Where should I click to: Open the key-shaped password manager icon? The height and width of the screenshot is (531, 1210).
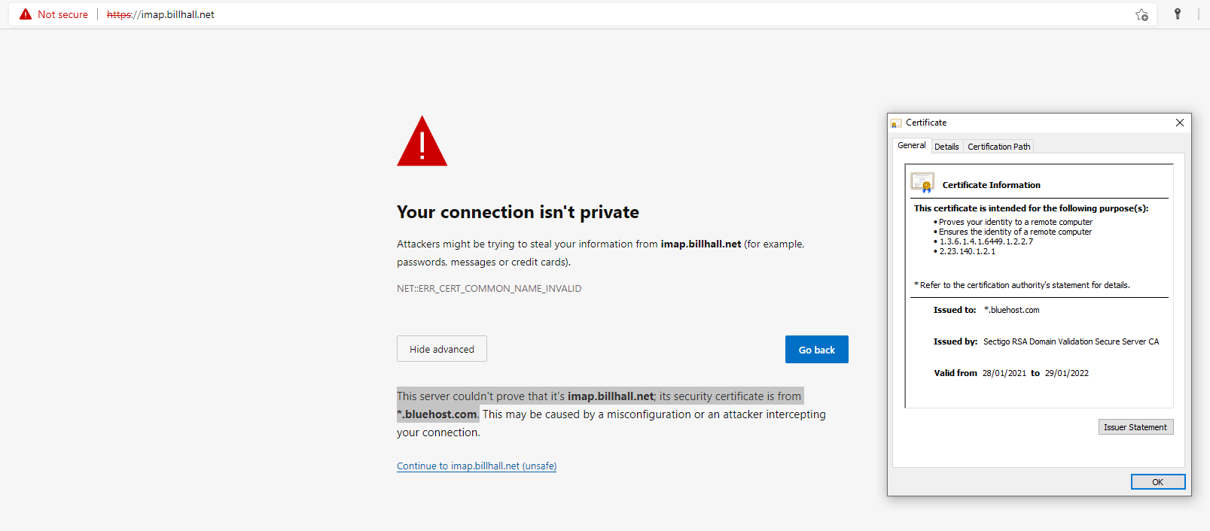pos(1178,14)
